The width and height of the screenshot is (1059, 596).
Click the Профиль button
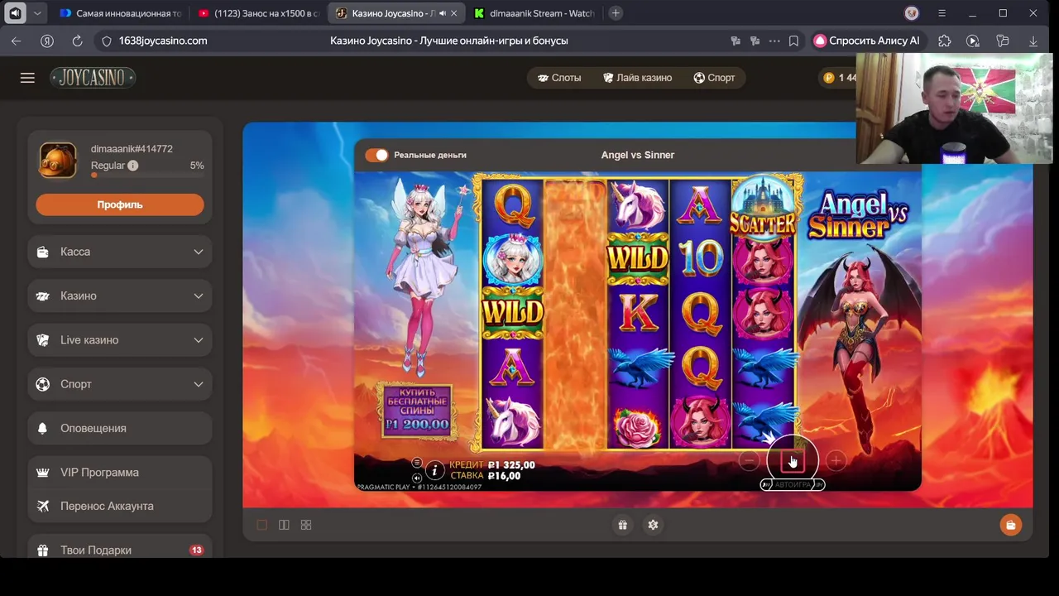click(120, 204)
